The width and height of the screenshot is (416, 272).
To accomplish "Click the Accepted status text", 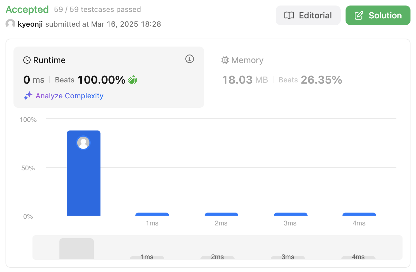I will (27, 9).
